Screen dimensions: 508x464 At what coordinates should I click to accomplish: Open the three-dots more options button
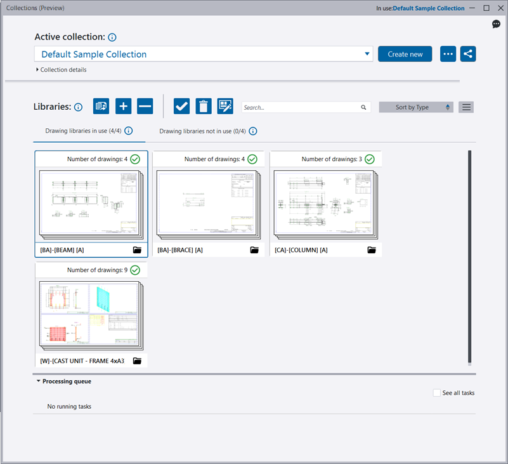[x=448, y=54]
